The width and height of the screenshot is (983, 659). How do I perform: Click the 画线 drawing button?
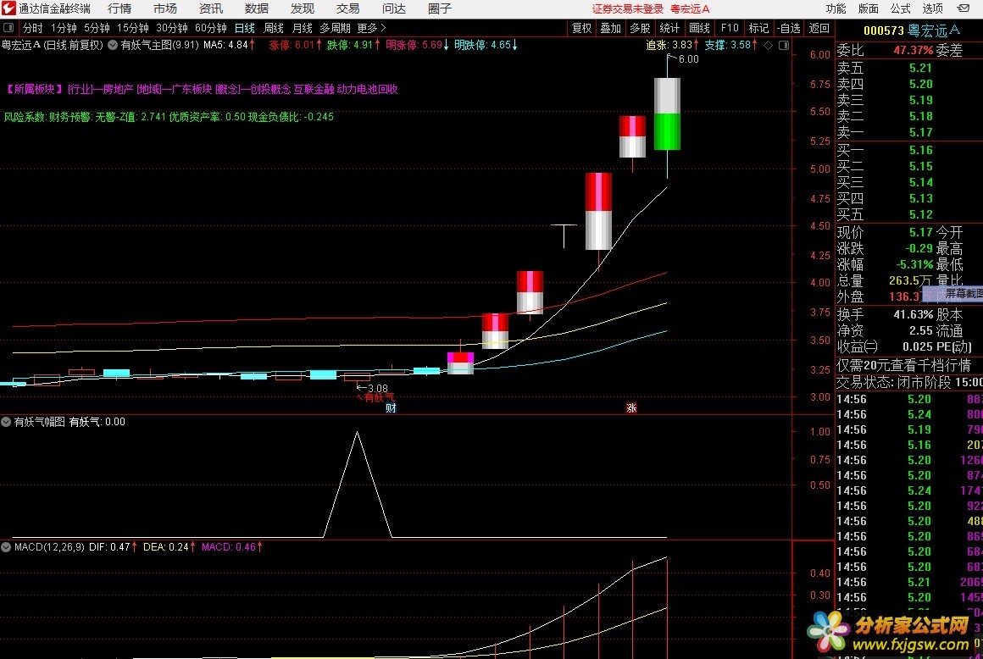(699, 28)
